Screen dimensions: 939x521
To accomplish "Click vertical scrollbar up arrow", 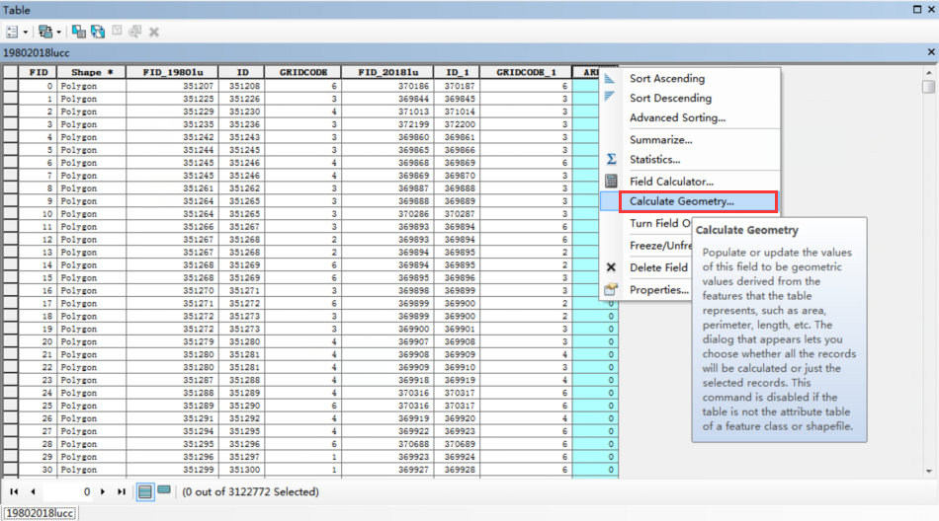I will tap(929, 72).
